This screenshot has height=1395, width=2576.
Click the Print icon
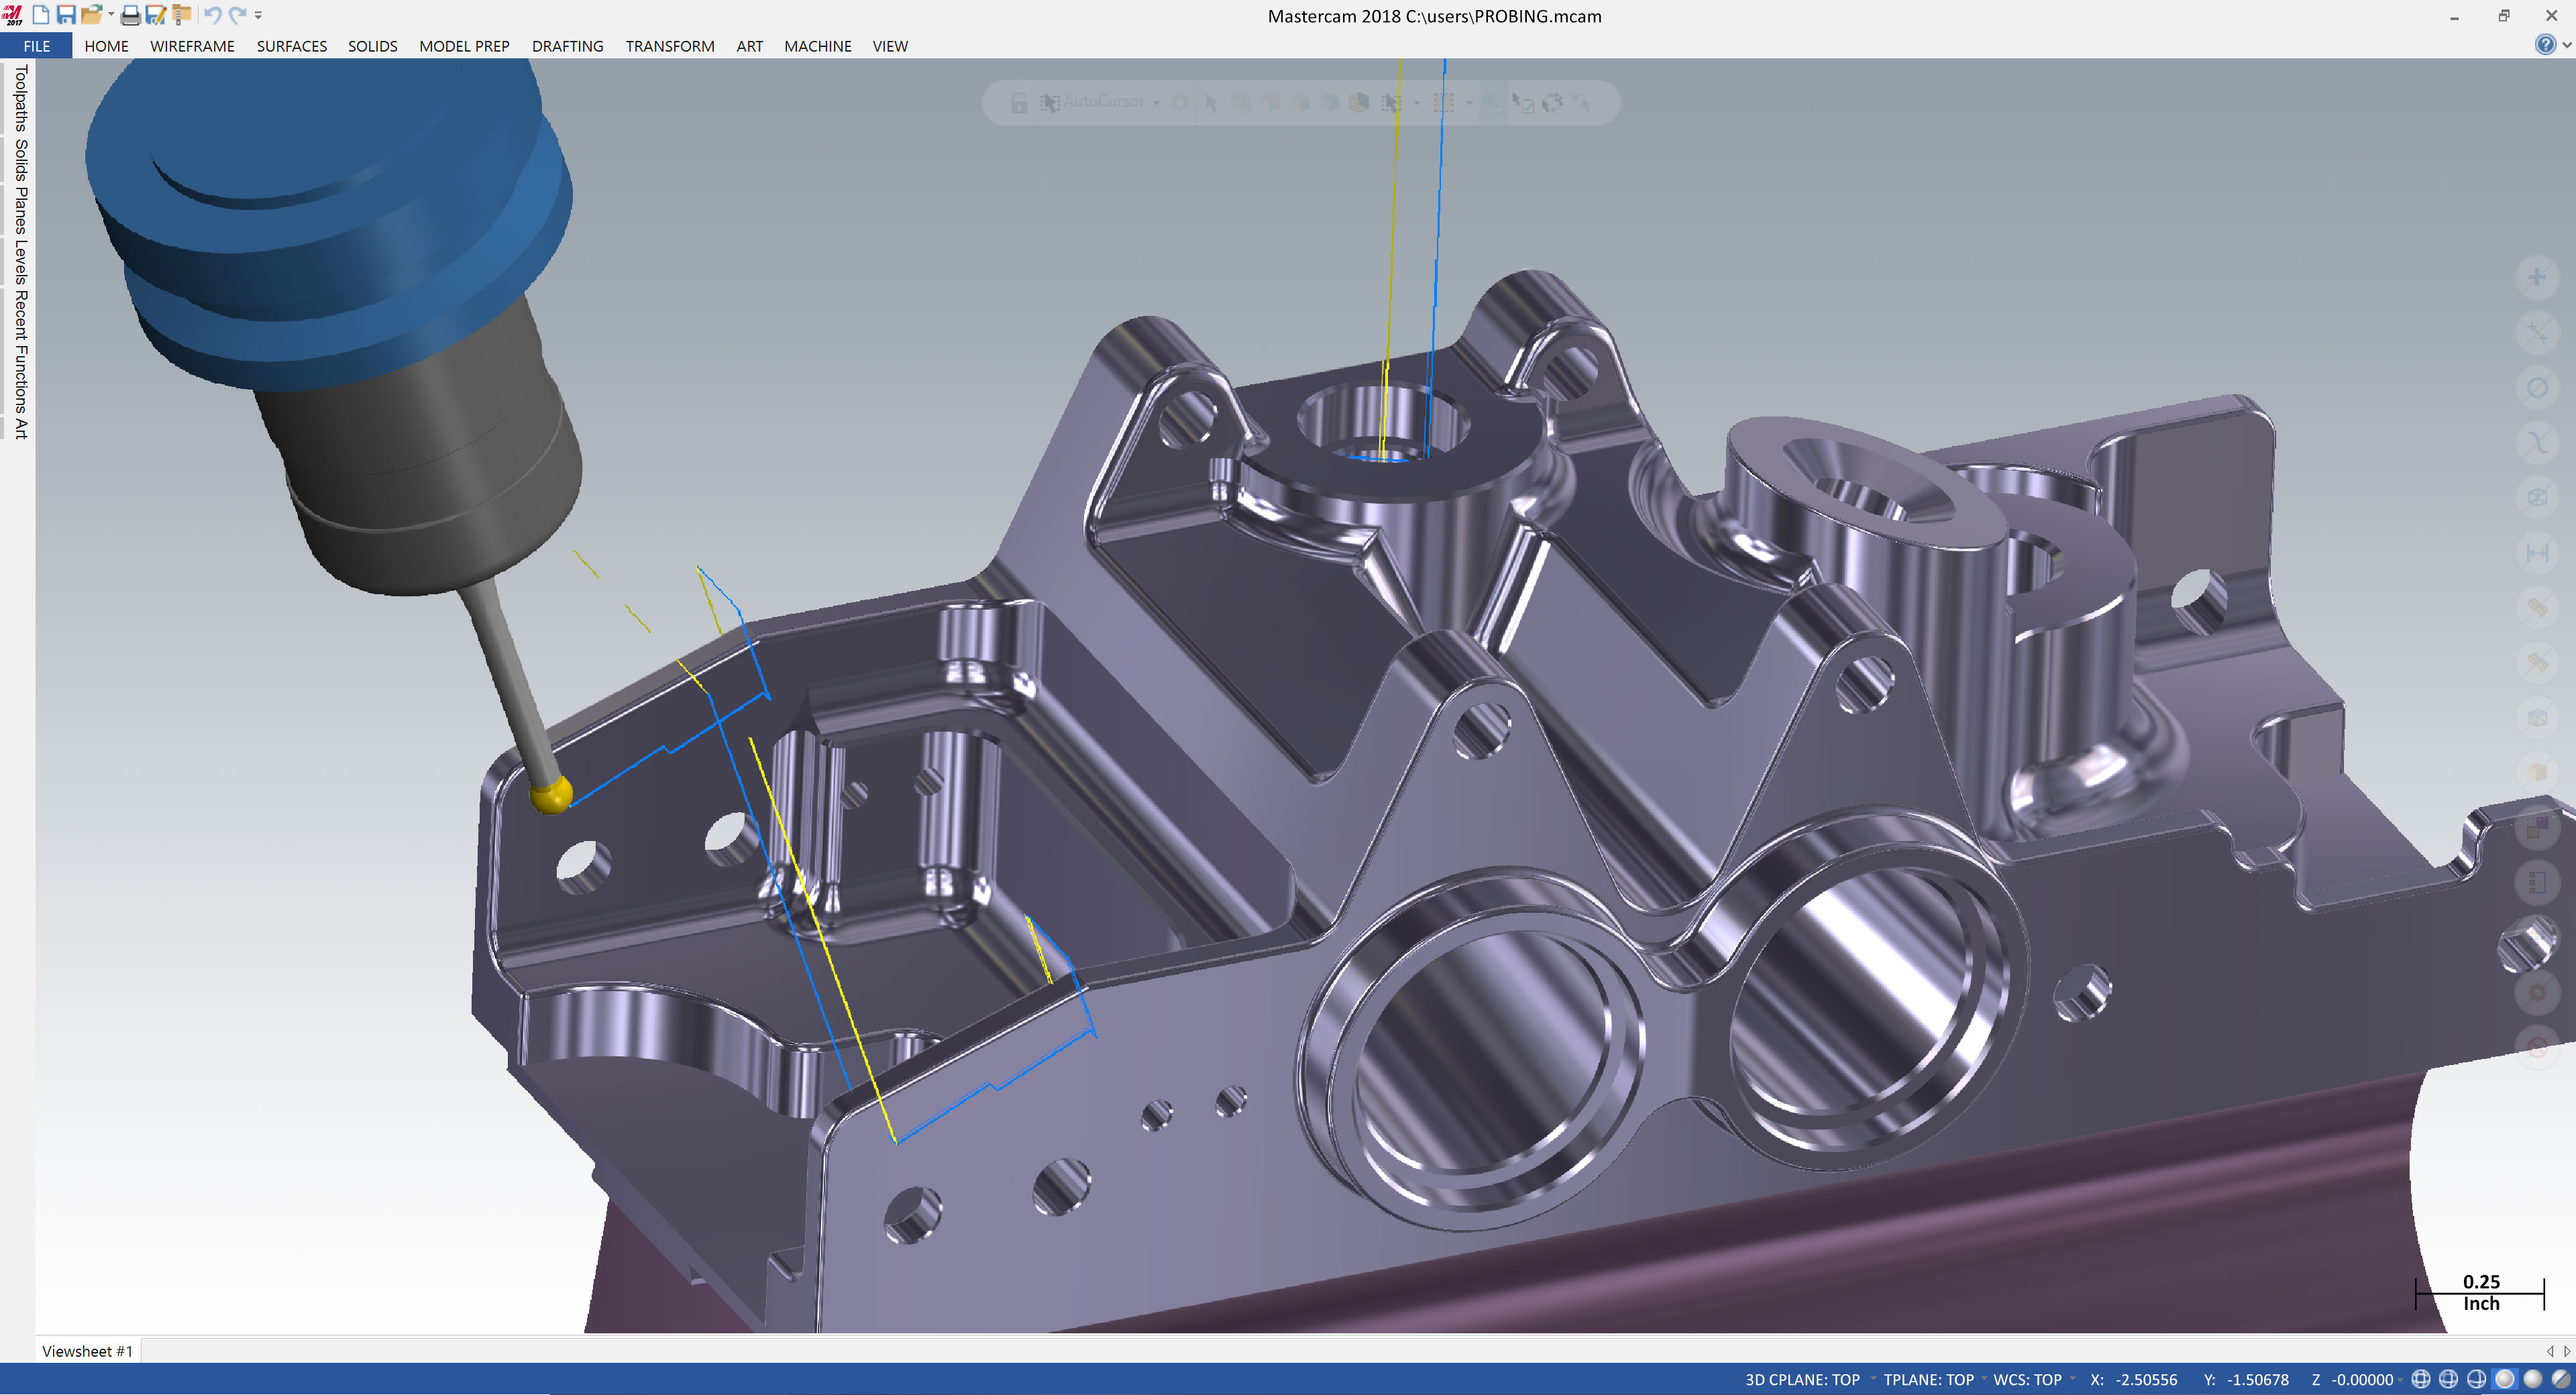pos(130,15)
